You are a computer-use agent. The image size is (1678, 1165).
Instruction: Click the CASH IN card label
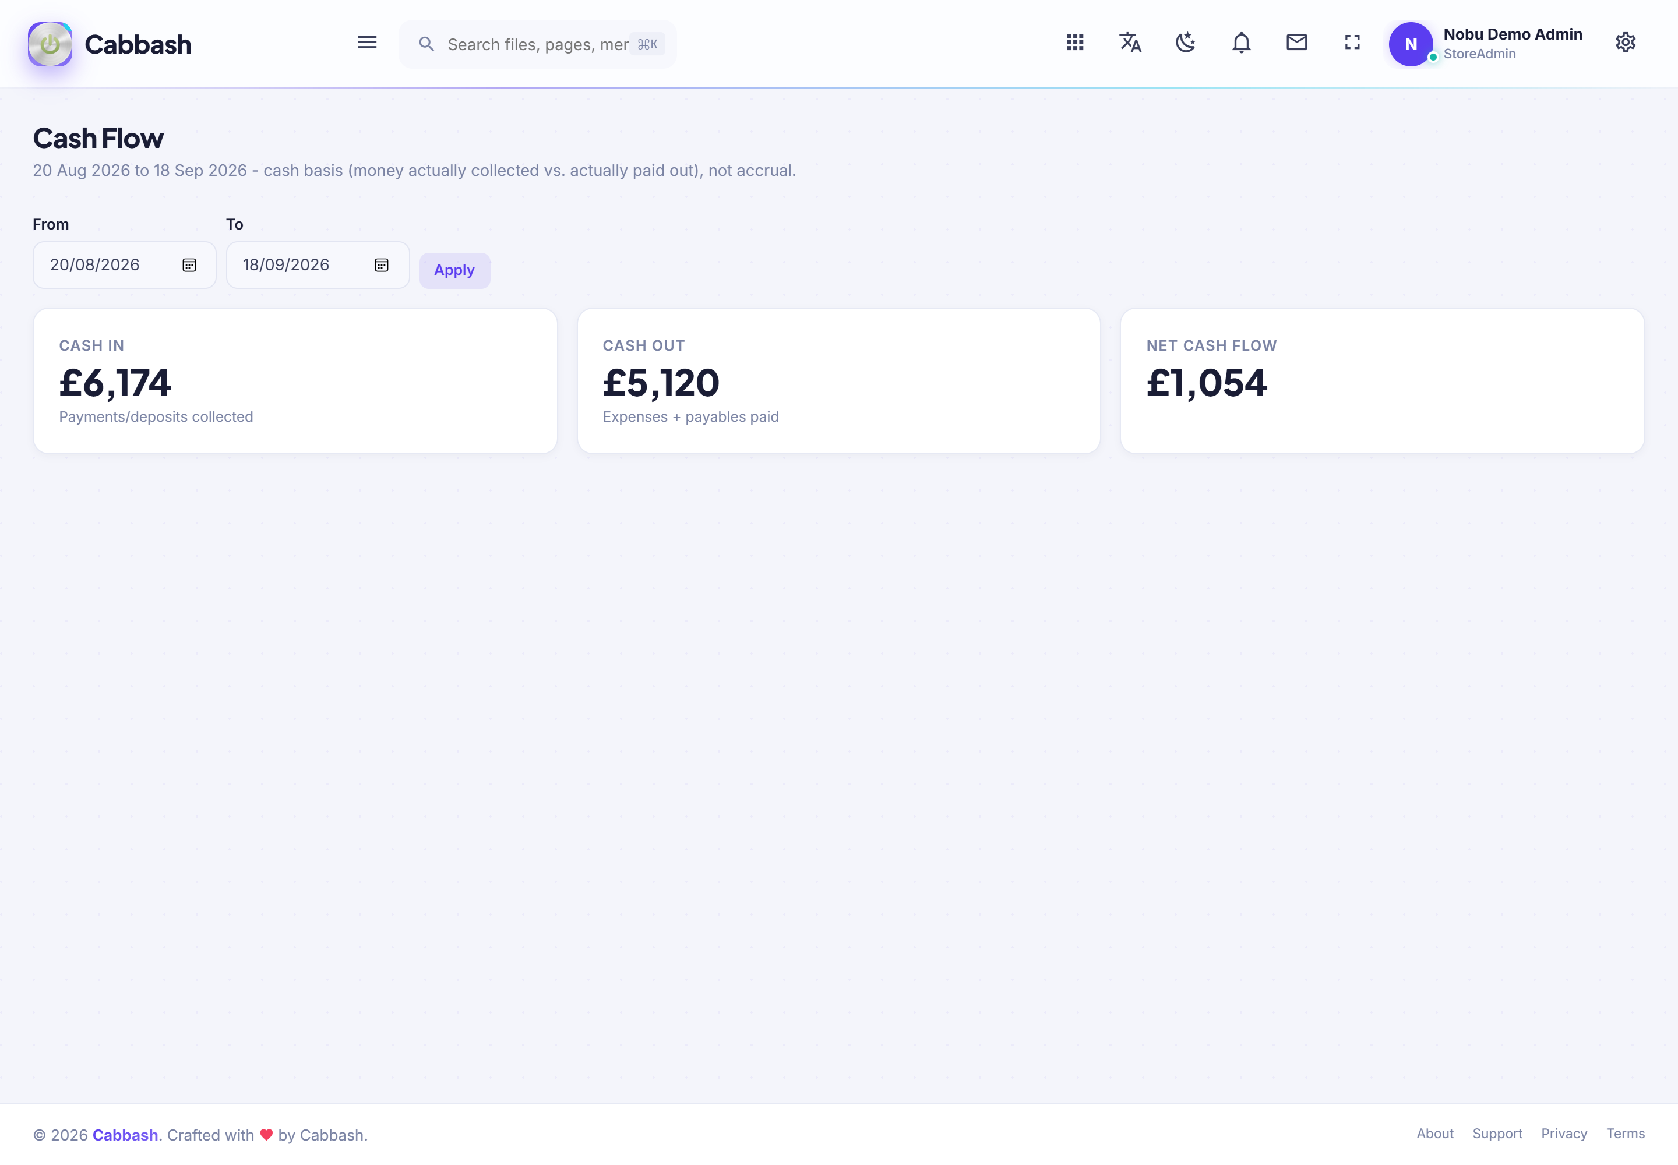91,345
